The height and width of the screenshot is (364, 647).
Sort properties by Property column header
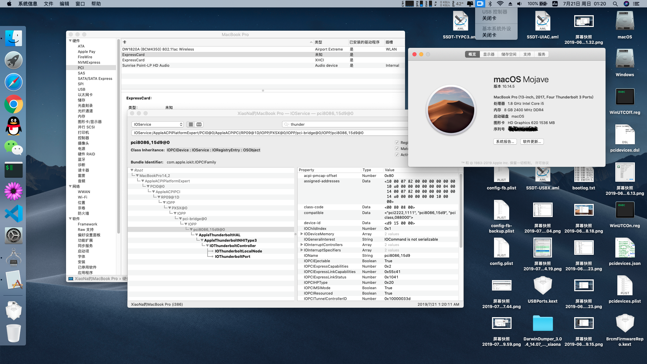click(x=329, y=170)
